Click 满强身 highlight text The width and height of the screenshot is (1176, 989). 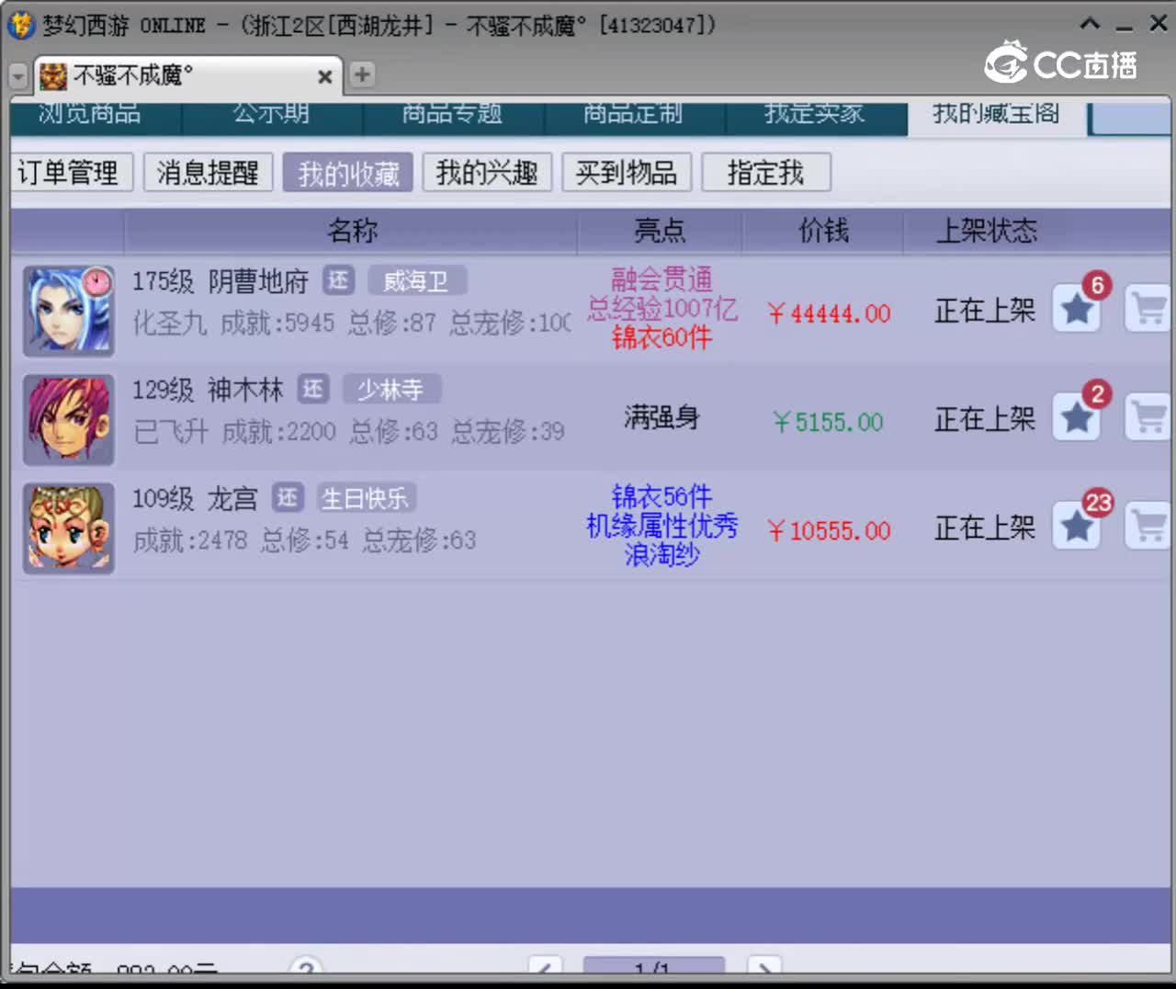point(661,418)
